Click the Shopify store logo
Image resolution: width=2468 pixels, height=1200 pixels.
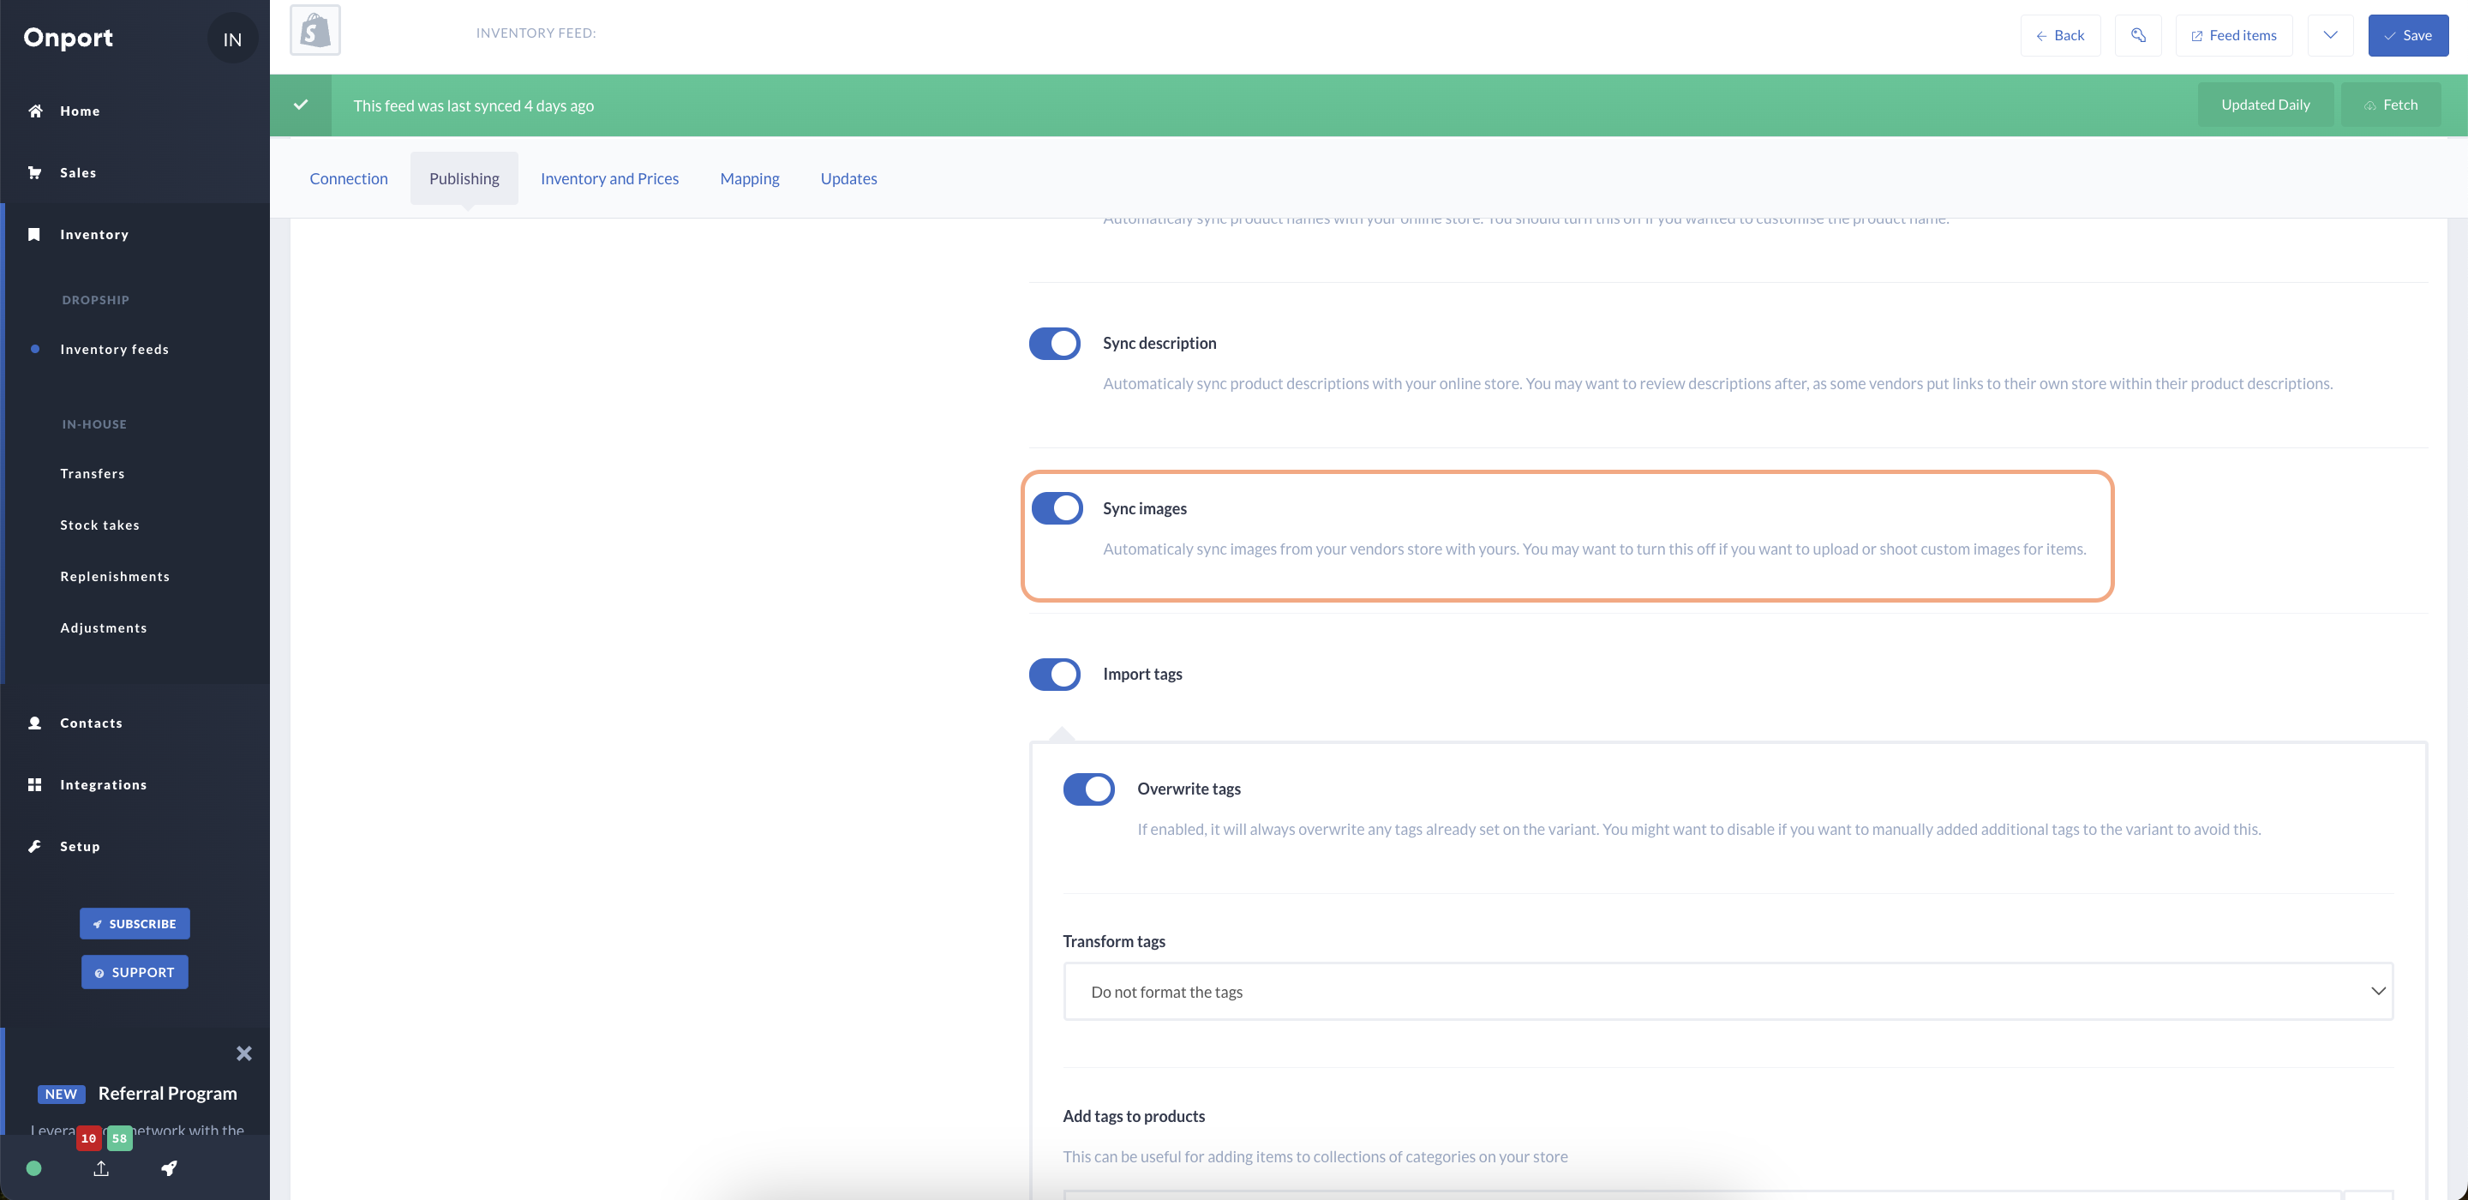(x=315, y=31)
